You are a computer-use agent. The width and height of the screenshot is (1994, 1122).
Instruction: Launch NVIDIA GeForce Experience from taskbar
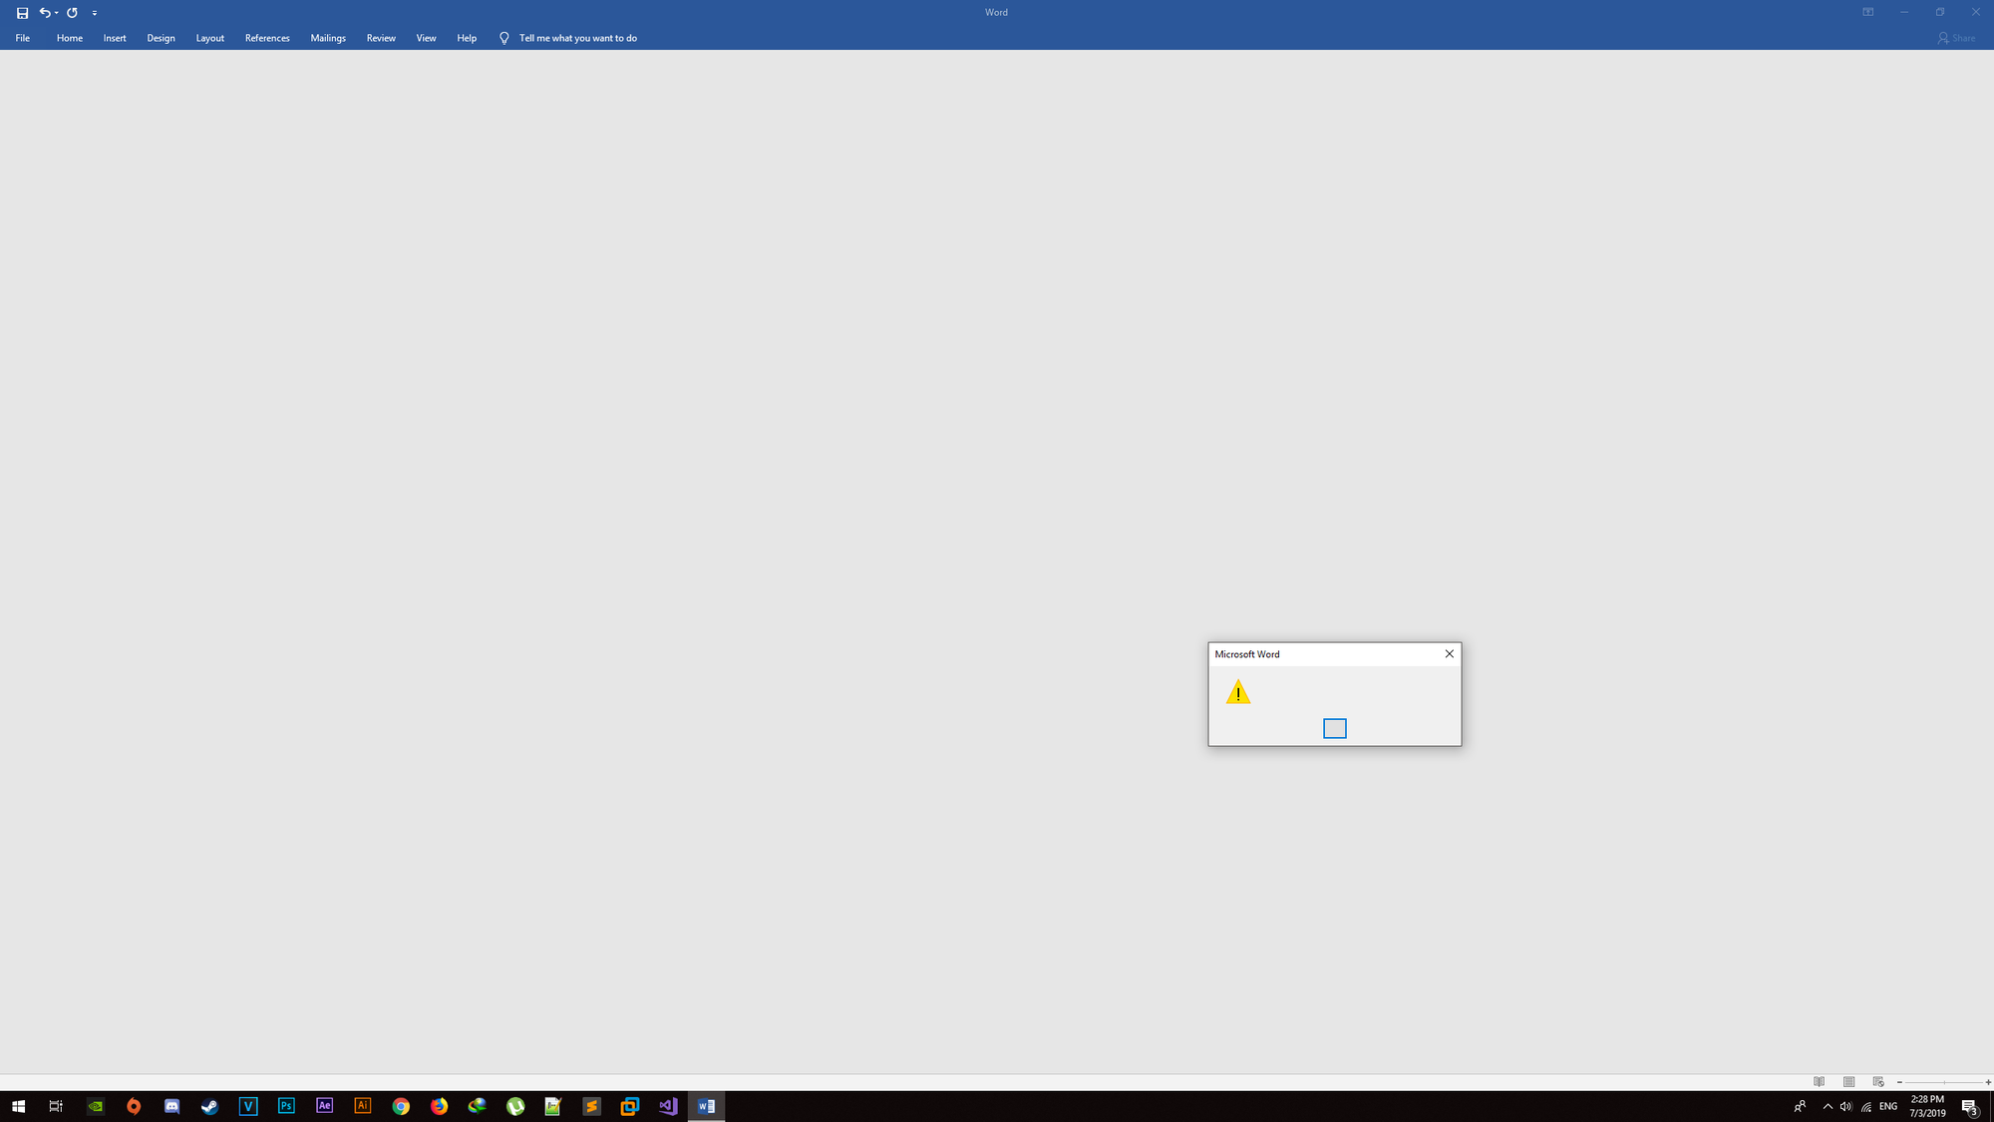click(x=96, y=1106)
